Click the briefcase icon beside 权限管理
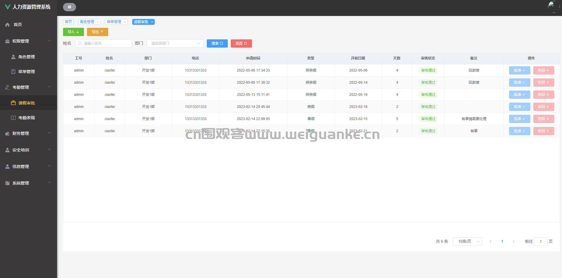 [x=7, y=41]
